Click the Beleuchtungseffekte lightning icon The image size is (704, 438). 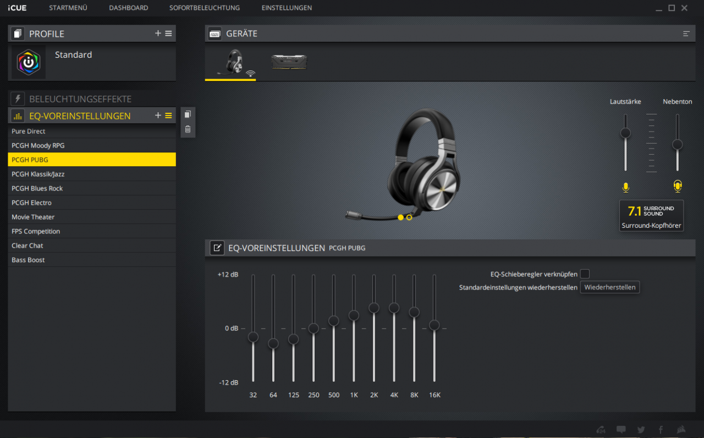pos(18,99)
